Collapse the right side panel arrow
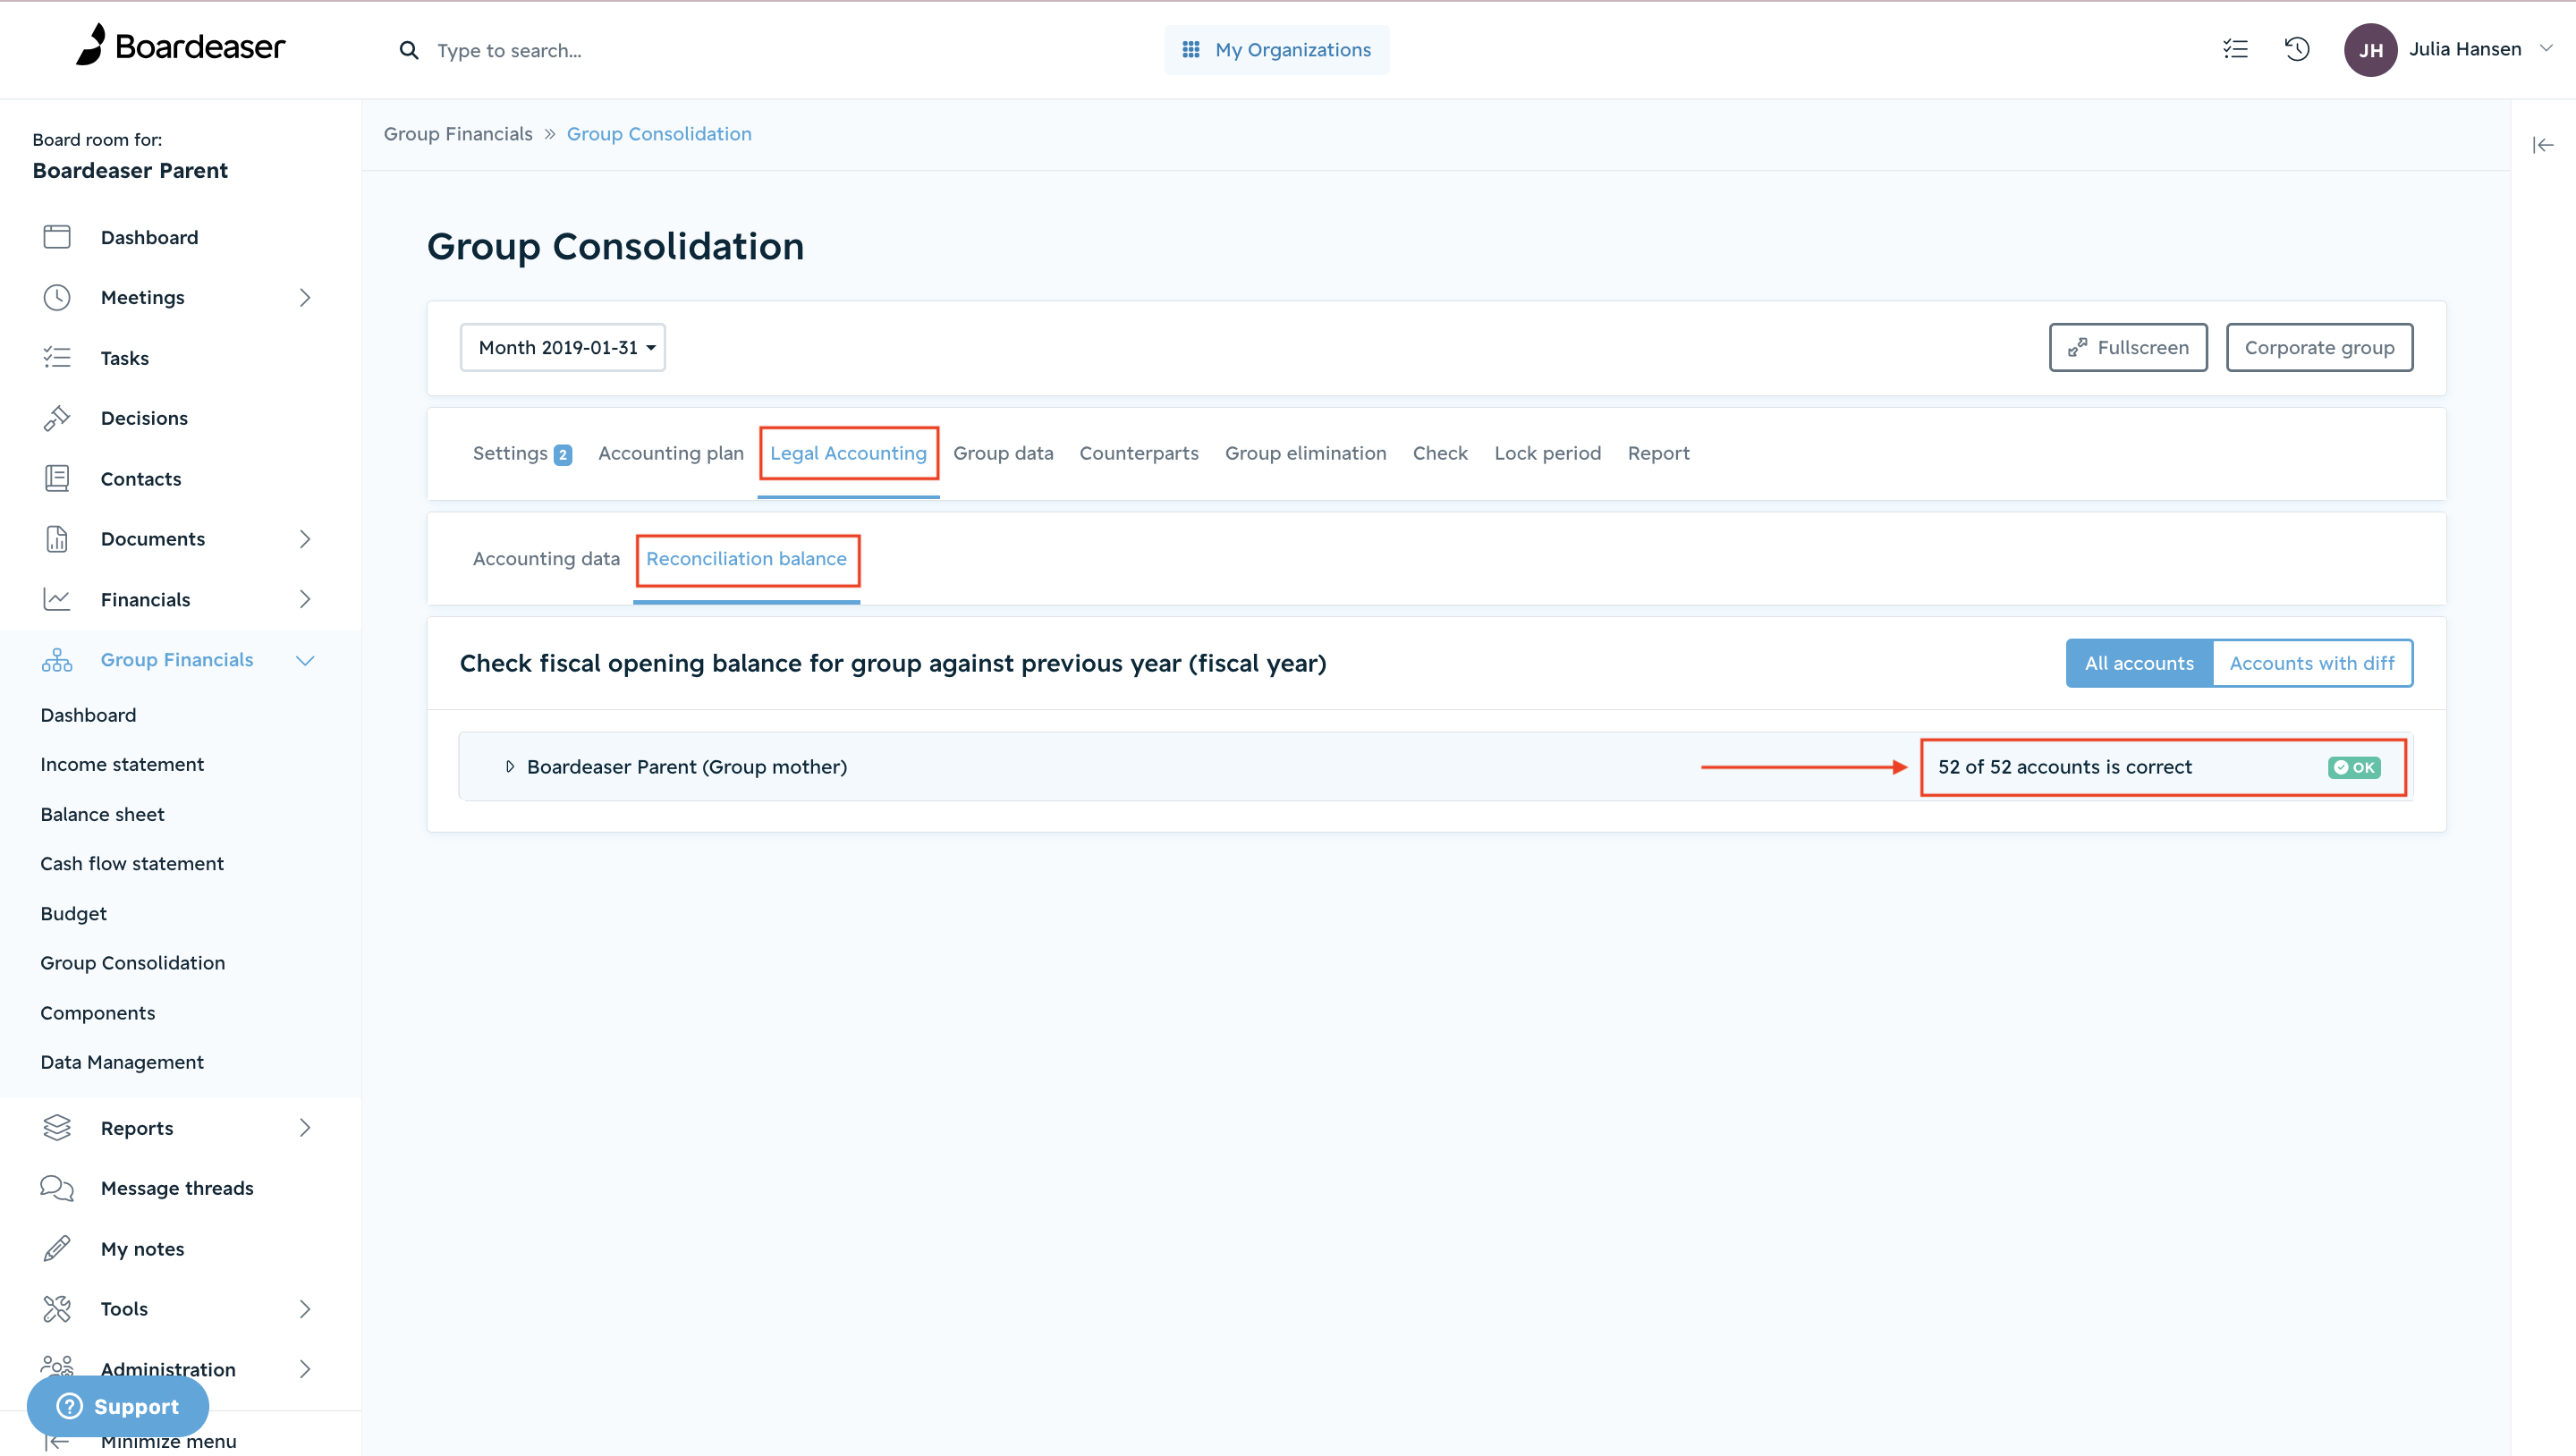The height and width of the screenshot is (1456, 2576). pos(2543,146)
